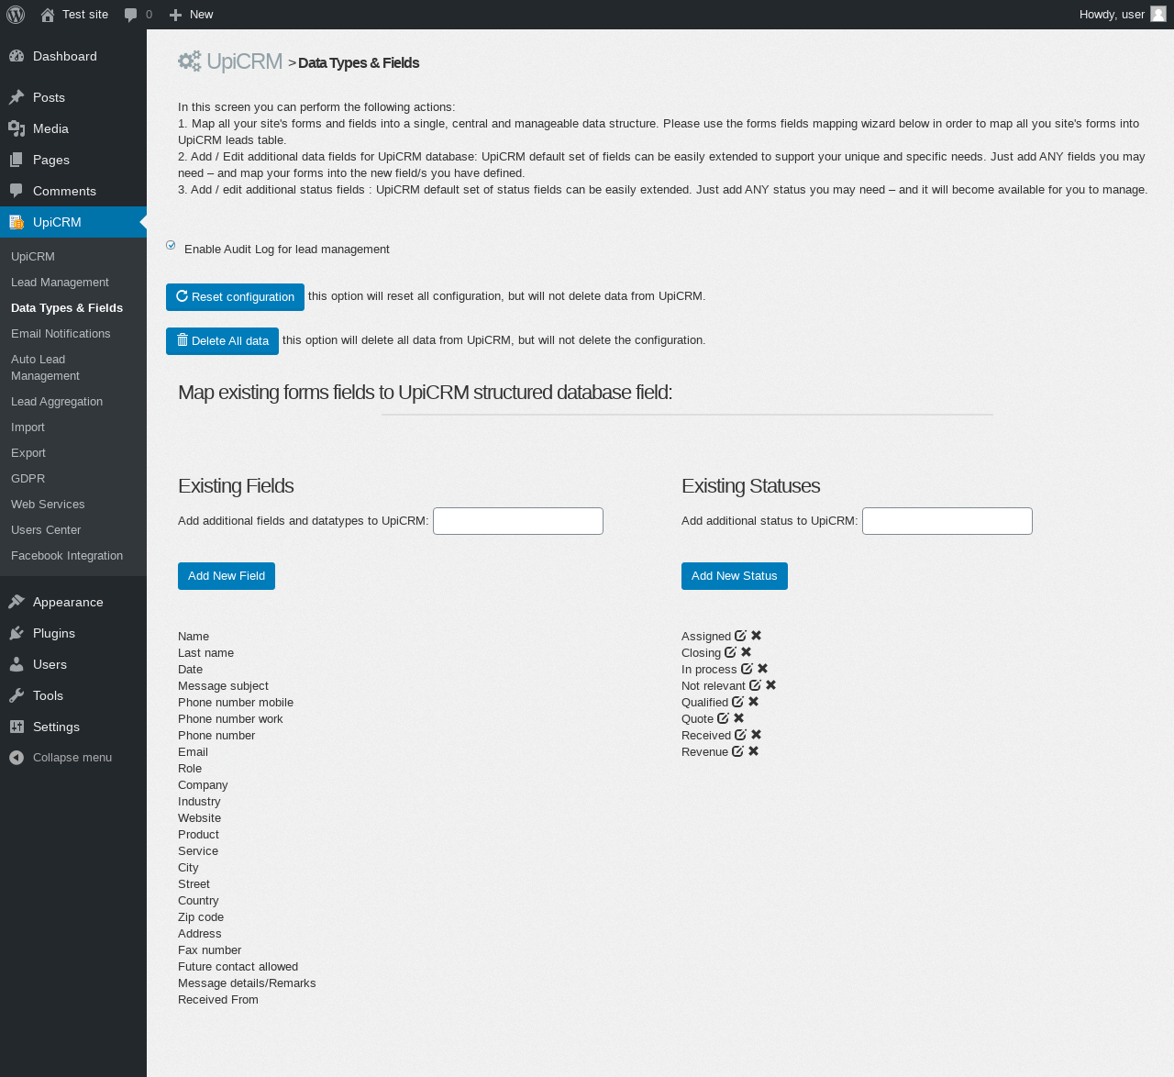Open the comments bubble in admin bar

(x=138, y=15)
